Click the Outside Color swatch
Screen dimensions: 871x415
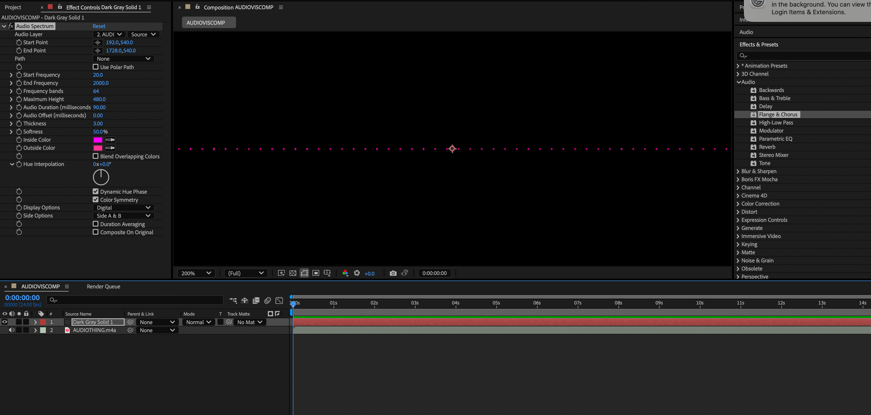(98, 148)
